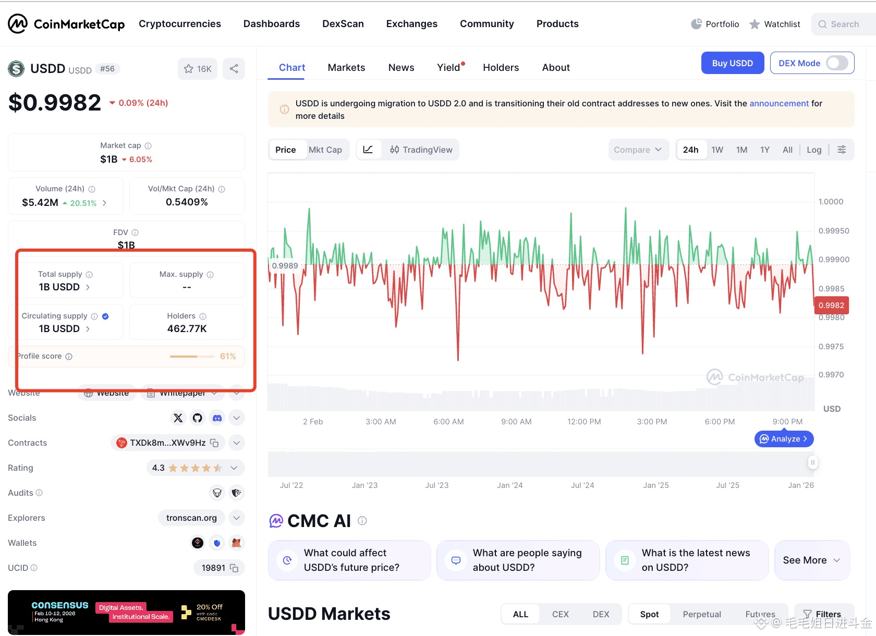Open chart settings sliders icon

842,150
